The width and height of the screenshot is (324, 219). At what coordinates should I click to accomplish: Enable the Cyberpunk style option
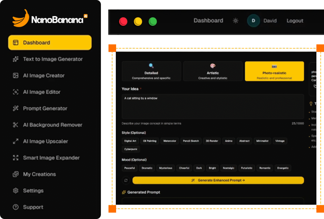(131, 149)
